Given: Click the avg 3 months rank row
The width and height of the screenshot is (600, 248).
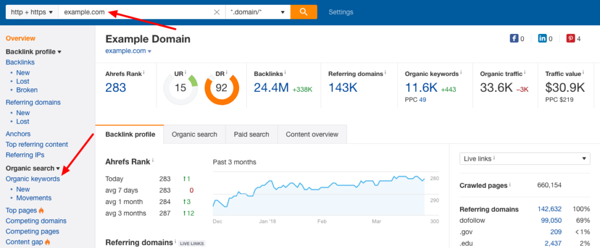Looking at the screenshot, I should (x=151, y=213).
